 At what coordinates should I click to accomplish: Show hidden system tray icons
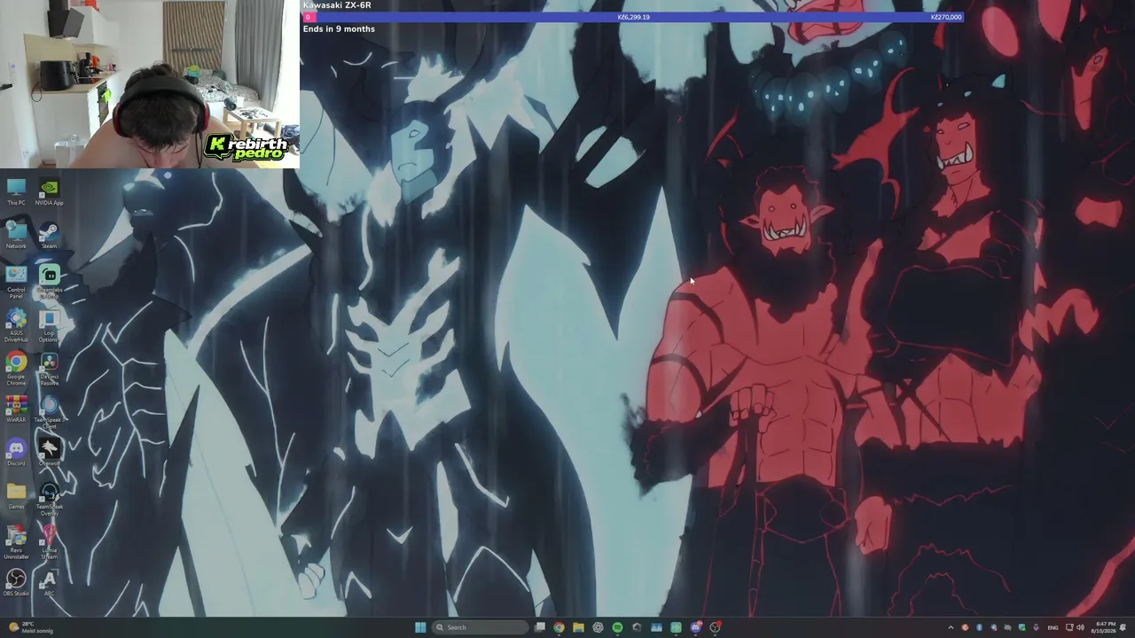(951, 627)
